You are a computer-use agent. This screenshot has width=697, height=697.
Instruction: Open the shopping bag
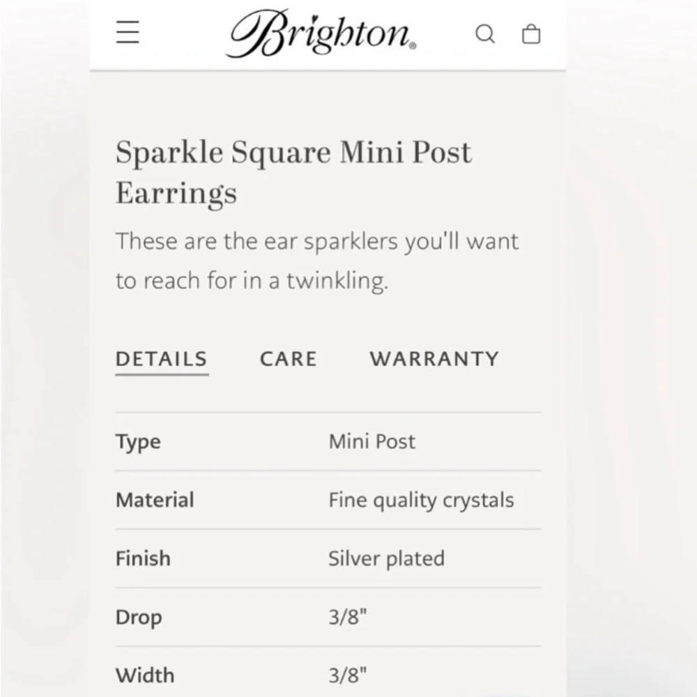[531, 33]
